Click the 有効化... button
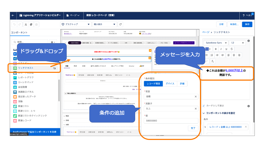 (234, 24)
